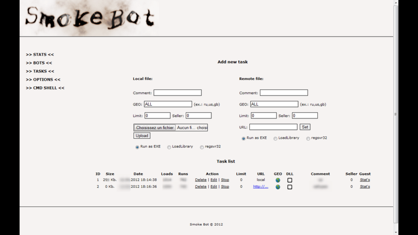
Task: Open the http://... URL link in task 2
Action: (x=261, y=186)
